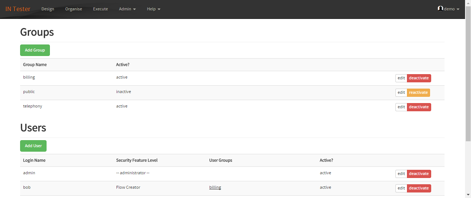Screen dimensions: 471x198
Task: Expand the Help dropdown menu
Action: [153, 9]
